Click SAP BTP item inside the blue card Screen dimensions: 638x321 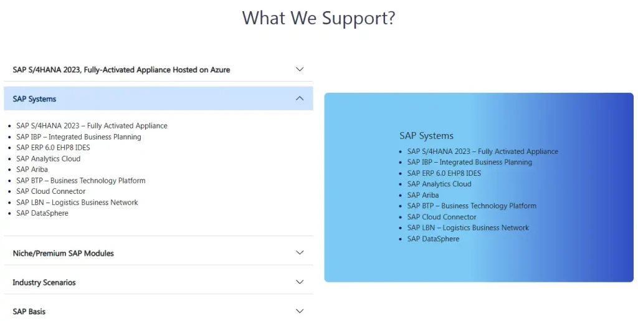[x=472, y=206]
